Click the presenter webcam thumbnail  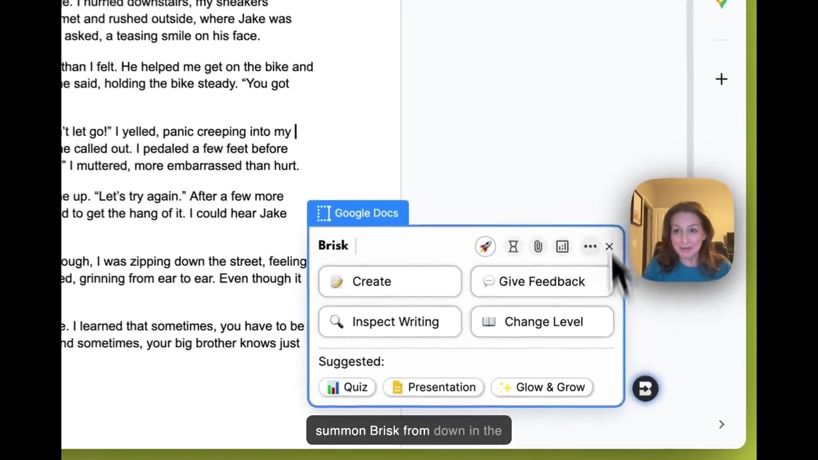tap(683, 231)
